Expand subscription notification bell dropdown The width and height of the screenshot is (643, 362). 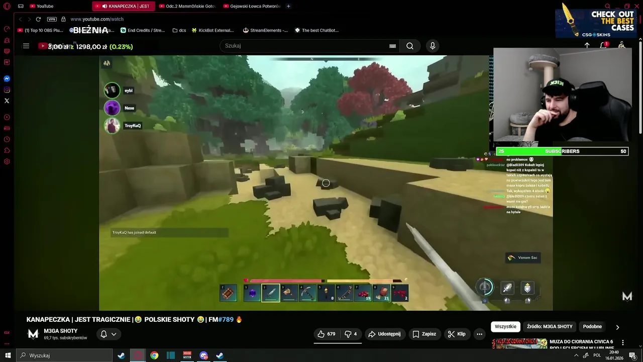(109, 334)
